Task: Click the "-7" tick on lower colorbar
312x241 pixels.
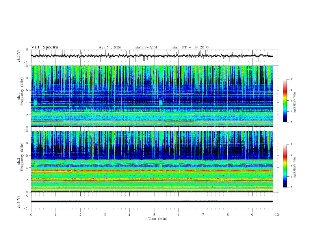Action: tap(290, 187)
